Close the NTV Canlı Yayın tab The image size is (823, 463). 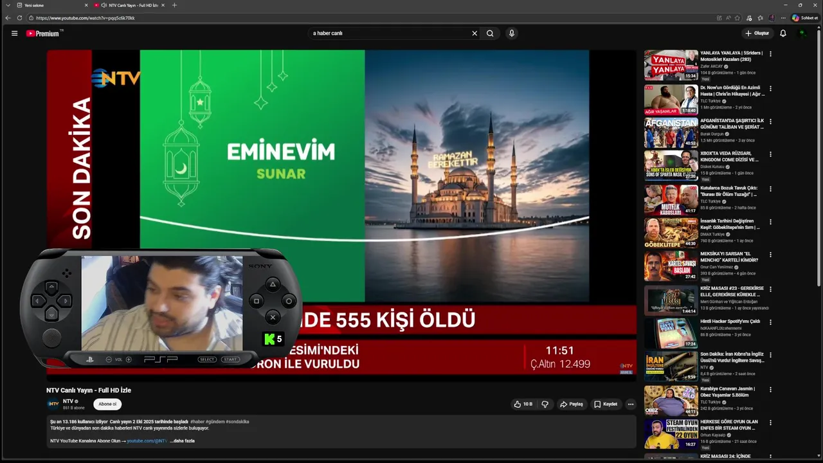coord(163,5)
